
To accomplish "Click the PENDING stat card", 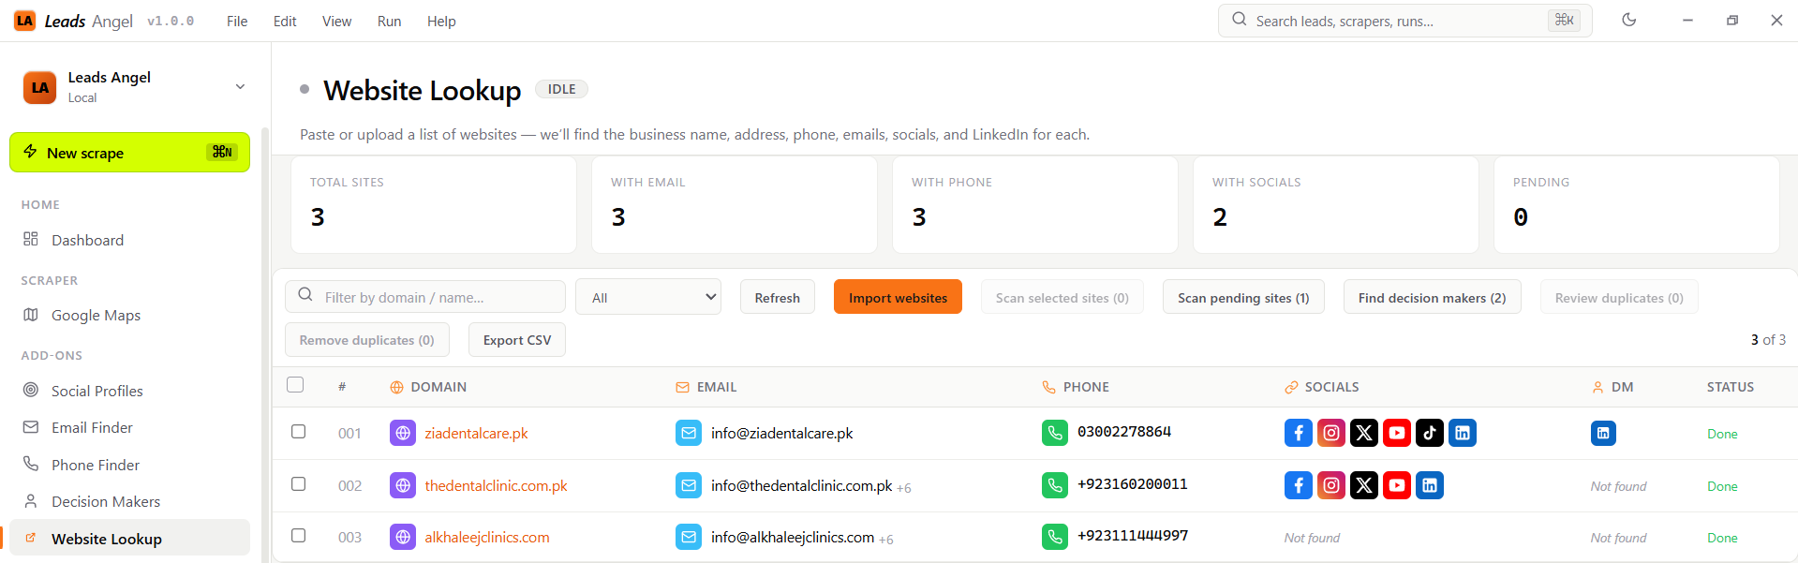I will click(x=1636, y=204).
